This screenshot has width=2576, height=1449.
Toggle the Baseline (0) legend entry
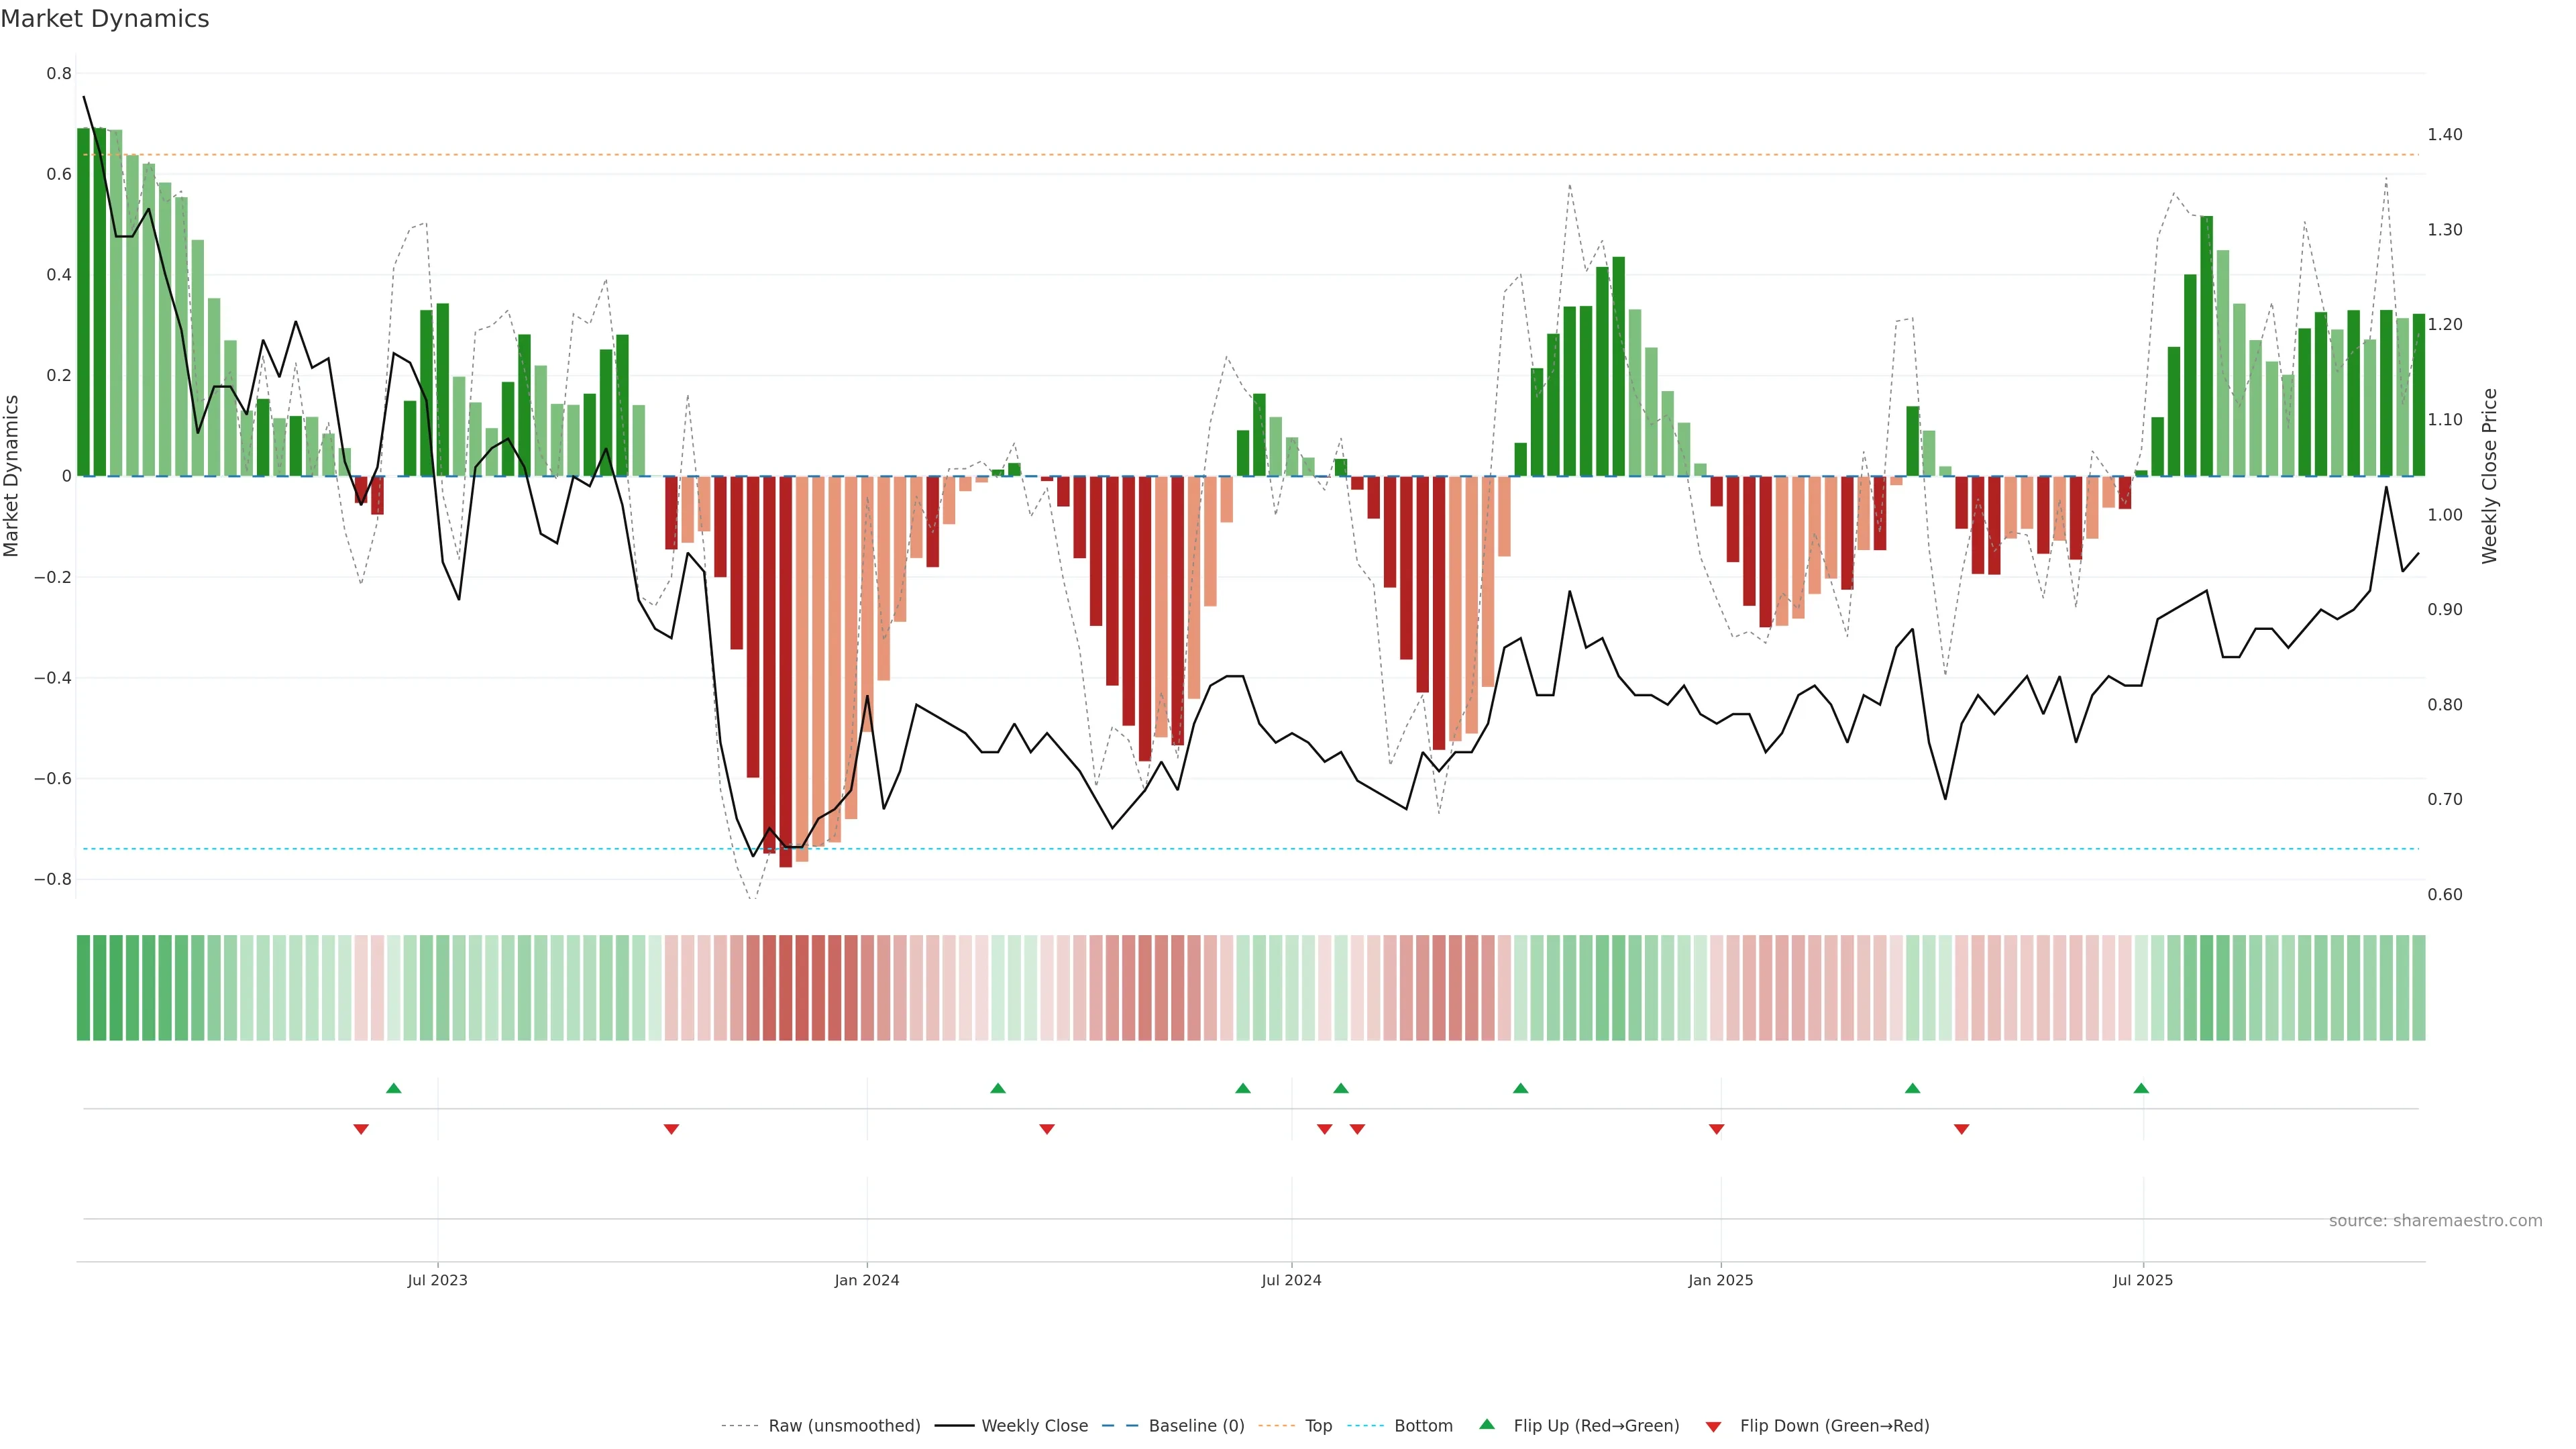1196,1426
